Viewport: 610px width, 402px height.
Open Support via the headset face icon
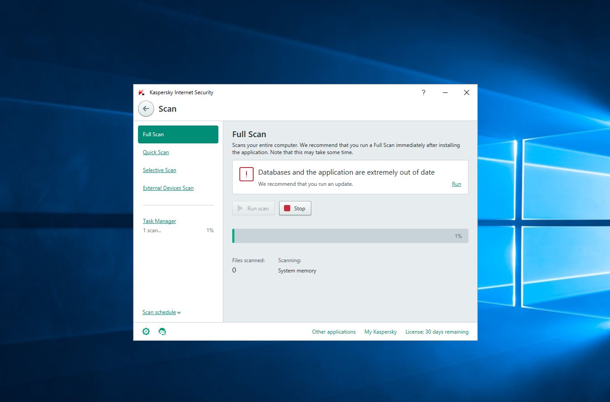[162, 331]
